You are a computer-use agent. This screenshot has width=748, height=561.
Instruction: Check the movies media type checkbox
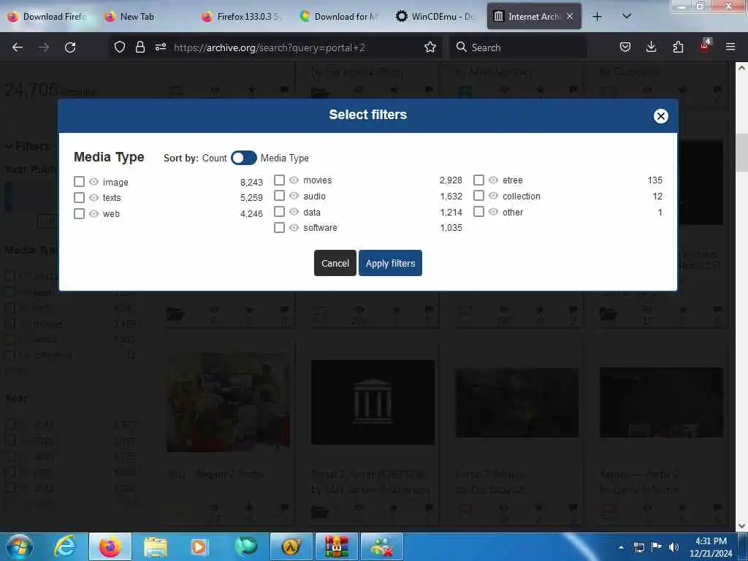point(280,180)
